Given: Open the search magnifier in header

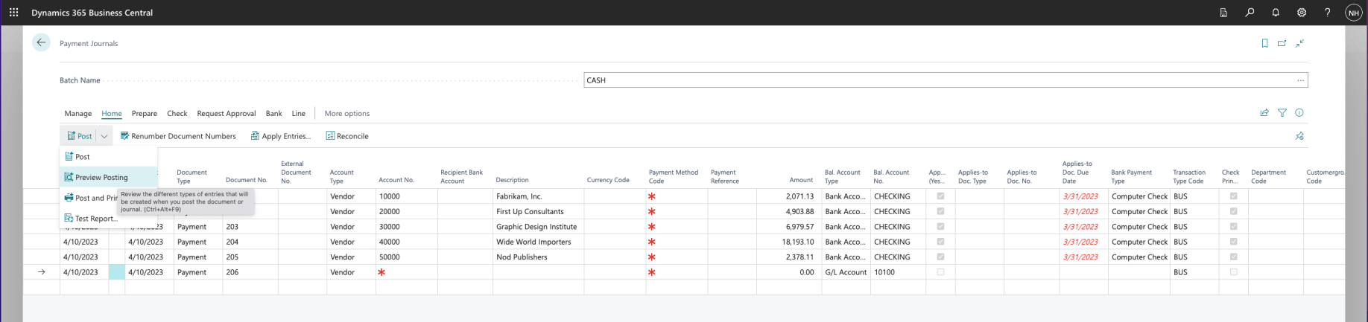Looking at the screenshot, I should tap(1250, 13).
